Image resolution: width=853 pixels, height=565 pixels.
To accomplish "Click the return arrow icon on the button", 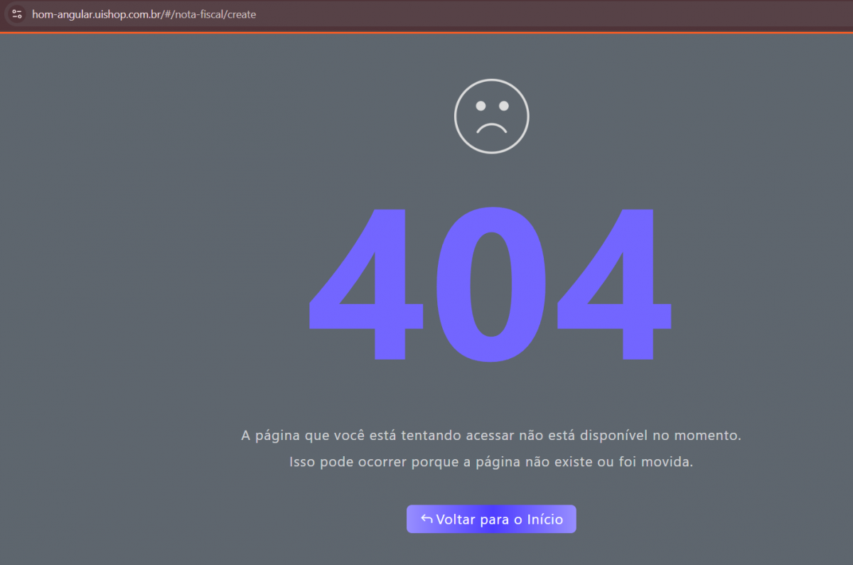I will point(426,519).
